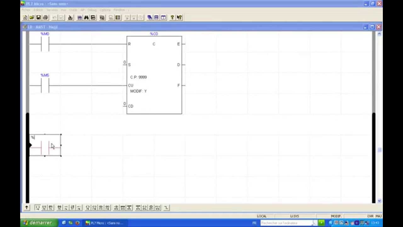
Task: Toggle the OVR overwrite indicator
Action: pos(370,216)
